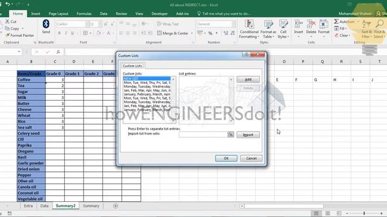Screen dimensions: 387x217
Task: Open the General number format dropdown
Action: point(234,24)
